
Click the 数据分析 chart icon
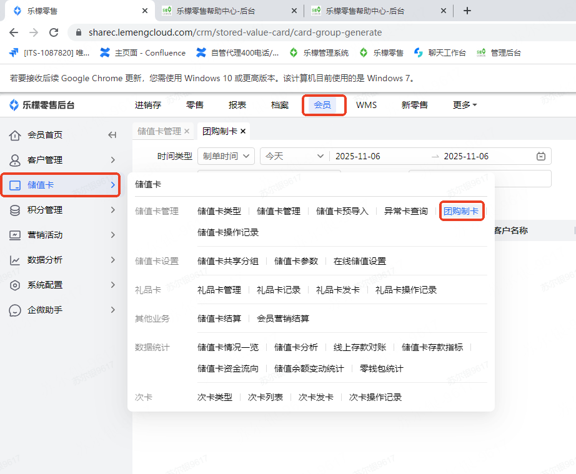click(15, 260)
